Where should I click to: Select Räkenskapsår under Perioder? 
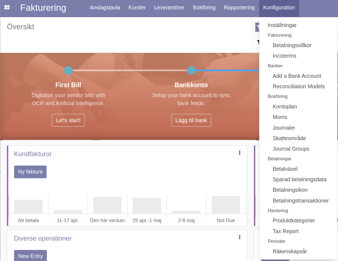pyautogui.click(x=290, y=251)
